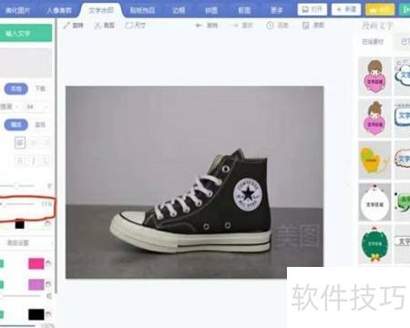
Task: Open the size adjustment tool icon
Action: [128, 26]
